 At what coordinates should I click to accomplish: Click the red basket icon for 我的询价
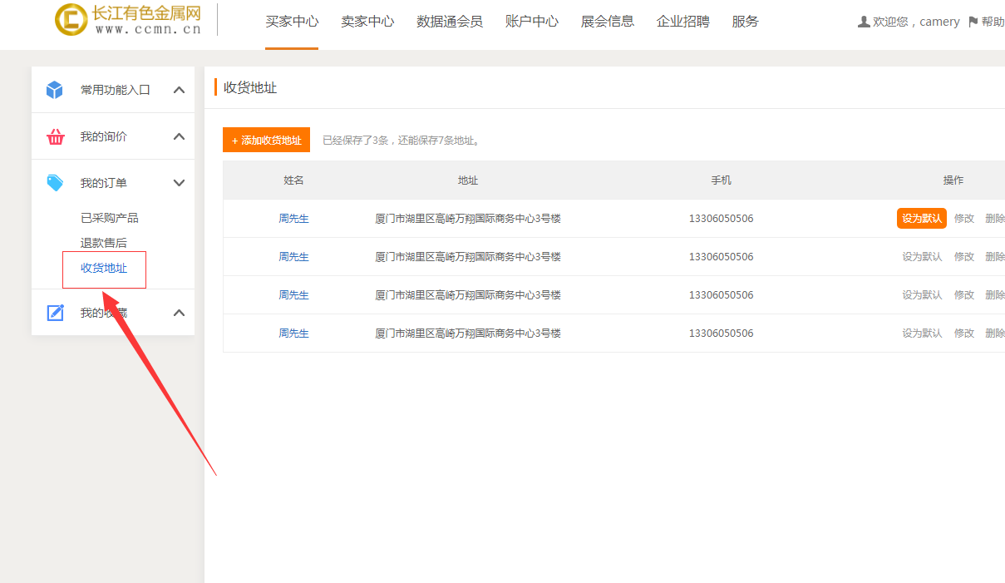(x=56, y=137)
